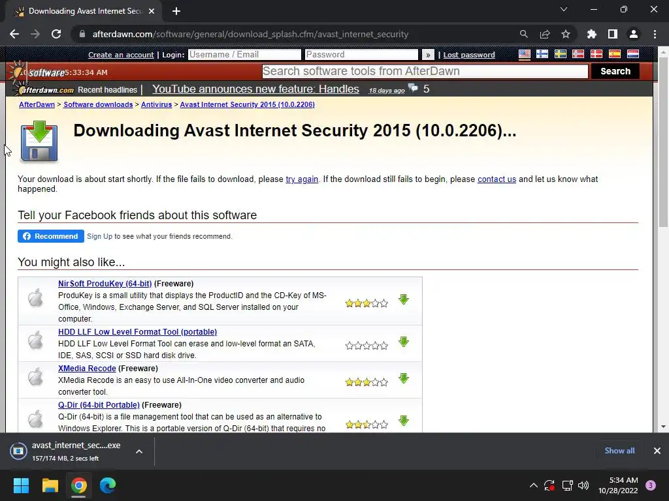Click star rating for HDD LLF tool

[x=367, y=346]
